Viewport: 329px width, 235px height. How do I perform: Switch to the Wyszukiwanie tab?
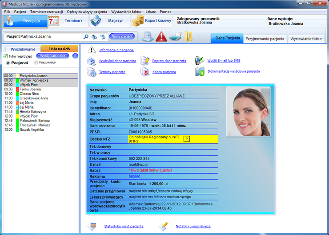tap(20, 49)
